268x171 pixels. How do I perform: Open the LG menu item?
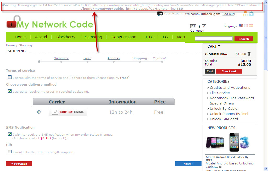click(165, 37)
